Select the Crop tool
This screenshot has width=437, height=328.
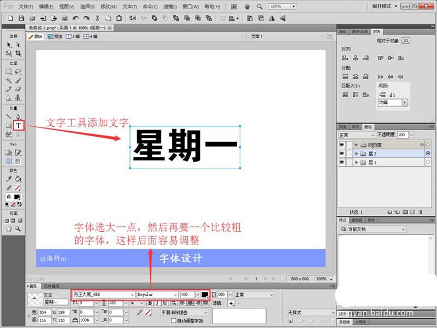click(x=18, y=53)
